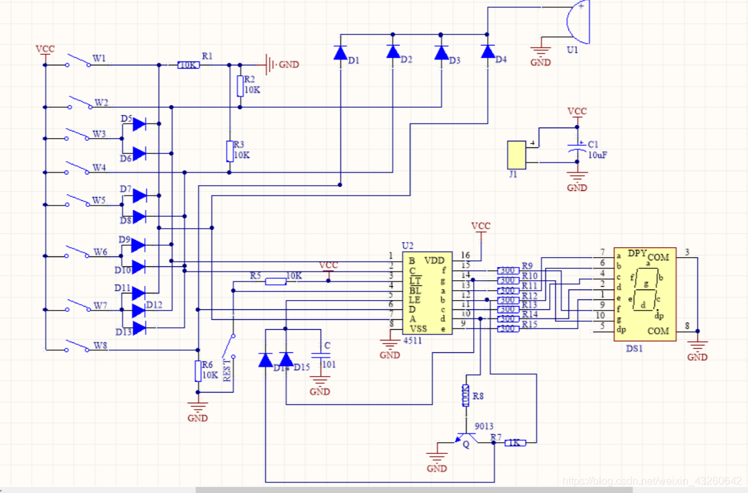
Task: Select diode D11 symbol
Action: click(x=138, y=293)
